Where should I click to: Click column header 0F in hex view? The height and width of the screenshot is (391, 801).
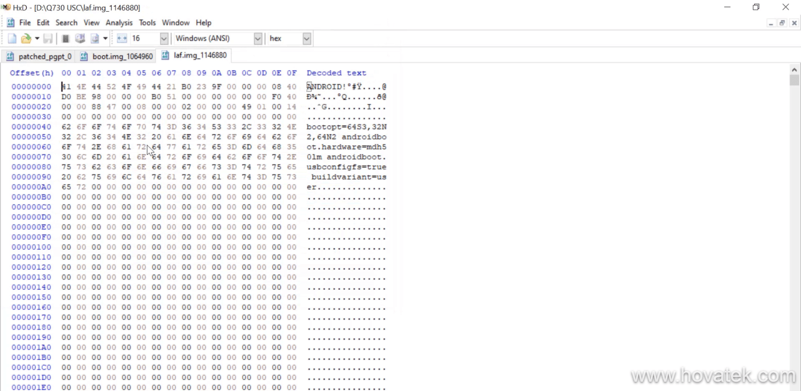pos(291,73)
